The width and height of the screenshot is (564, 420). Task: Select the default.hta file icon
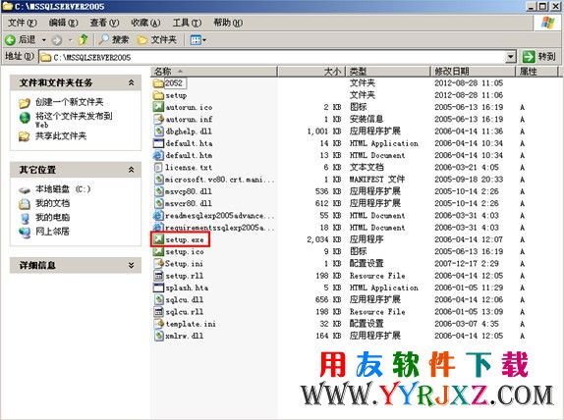158,143
